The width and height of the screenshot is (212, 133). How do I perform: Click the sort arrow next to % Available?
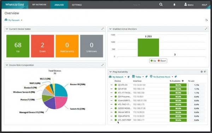(x=183, y=81)
